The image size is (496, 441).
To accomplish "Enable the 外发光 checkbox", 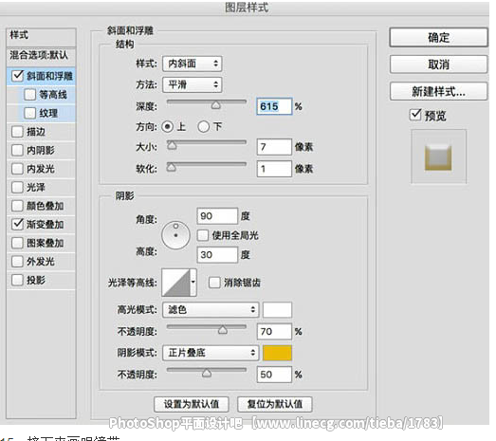I will pyautogui.click(x=17, y=262).
